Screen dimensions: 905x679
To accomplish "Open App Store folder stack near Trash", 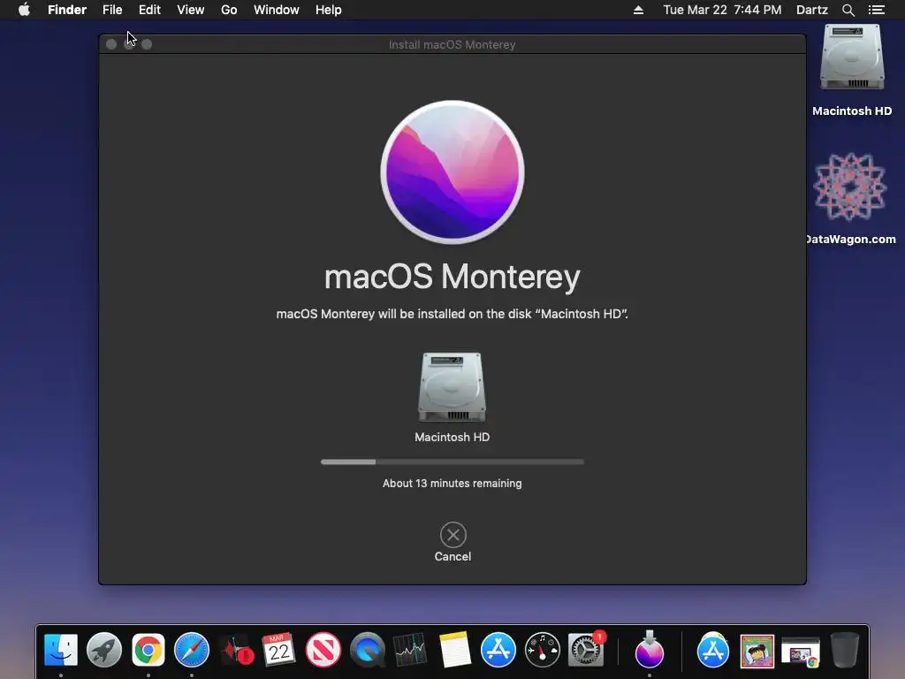I will [713, 650].
